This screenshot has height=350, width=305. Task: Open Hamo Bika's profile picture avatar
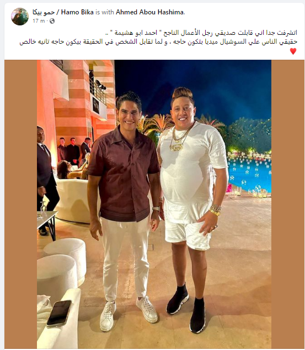pyautogui.click(x=20, y=16)
